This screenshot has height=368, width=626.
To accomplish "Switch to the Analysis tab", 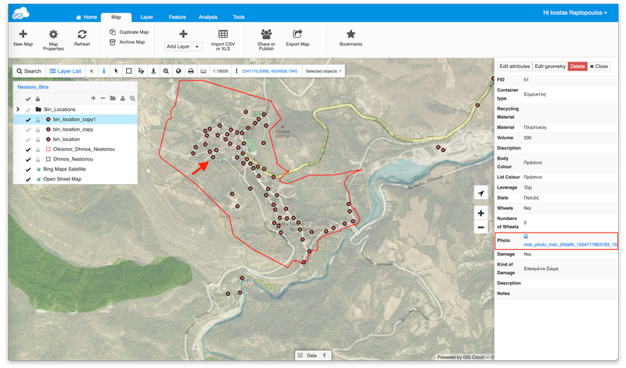I will (x=208, y=16).
